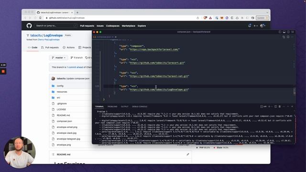
Task: Open the editor more actions ellipsis
Action: [292, 37]
